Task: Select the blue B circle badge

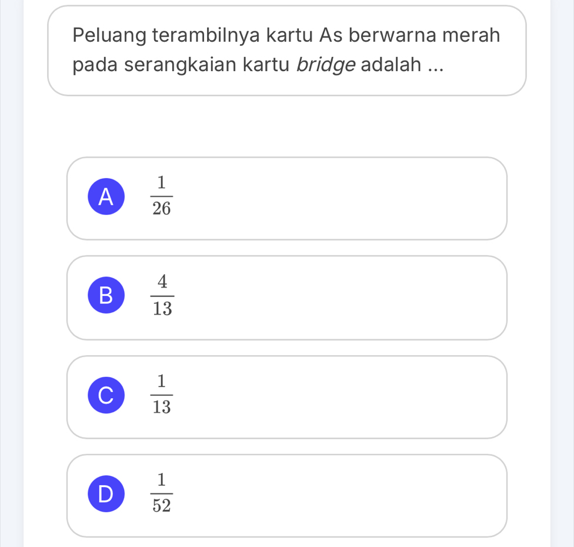Action: tap(106, 295)
